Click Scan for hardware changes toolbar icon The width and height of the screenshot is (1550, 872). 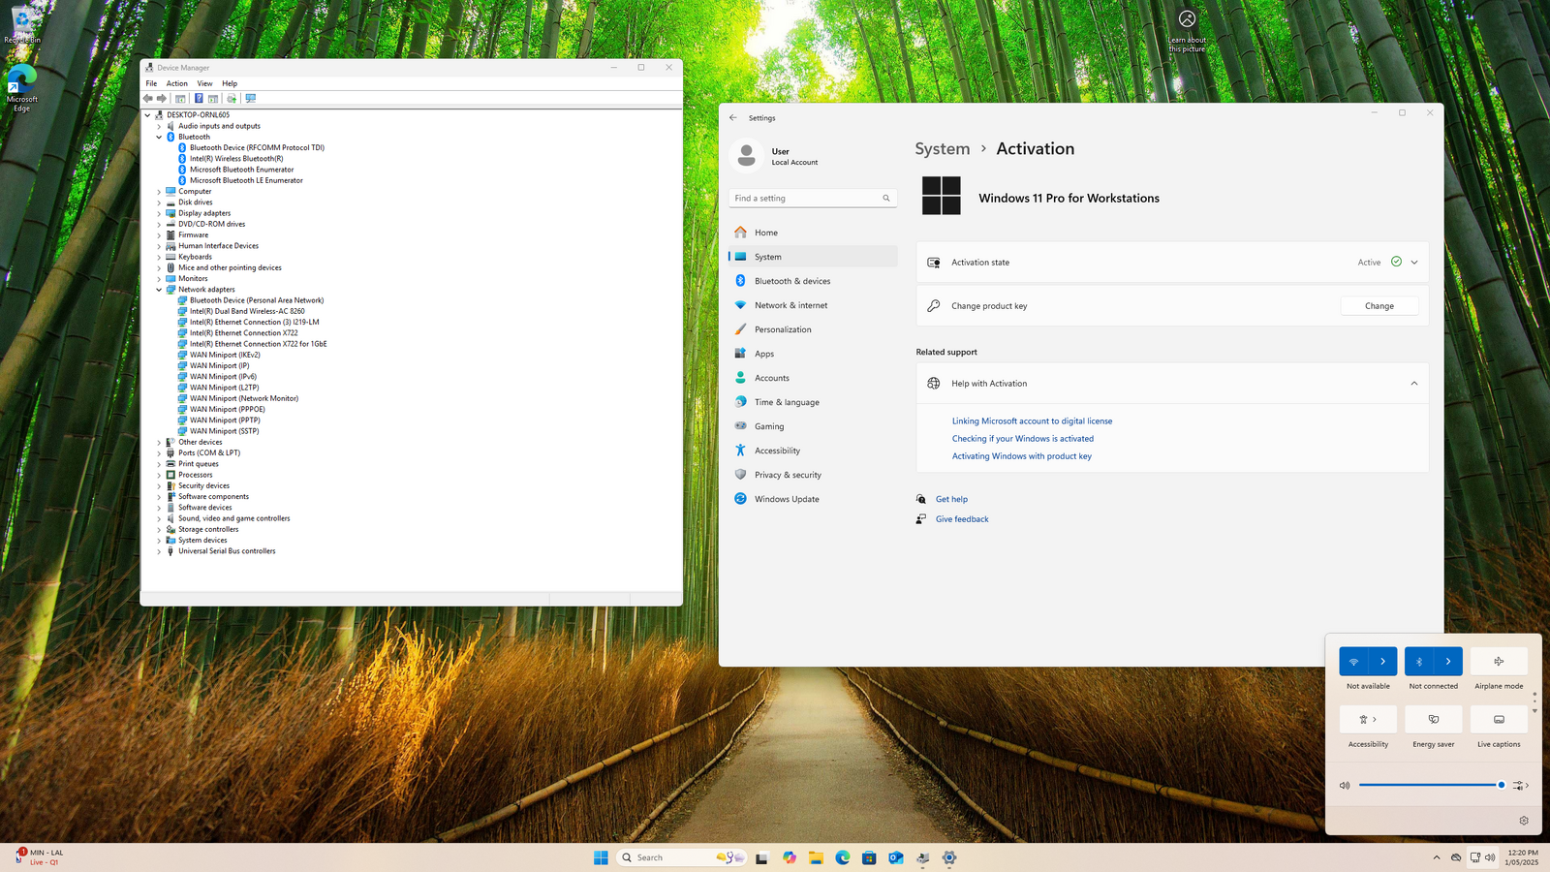(251, 98)
